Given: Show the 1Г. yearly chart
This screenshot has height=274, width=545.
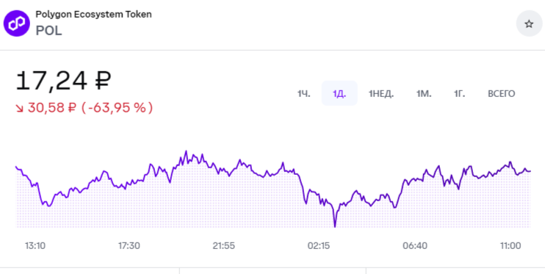Looking at the screenshot, I should 459,93.
